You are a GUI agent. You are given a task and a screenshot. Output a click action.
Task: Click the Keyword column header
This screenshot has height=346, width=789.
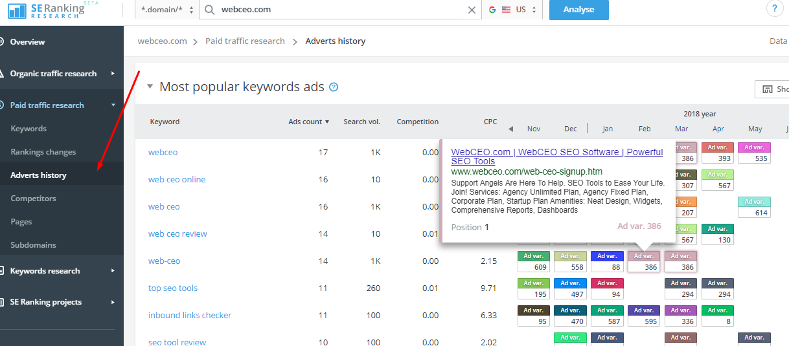(x=165, y=122)
